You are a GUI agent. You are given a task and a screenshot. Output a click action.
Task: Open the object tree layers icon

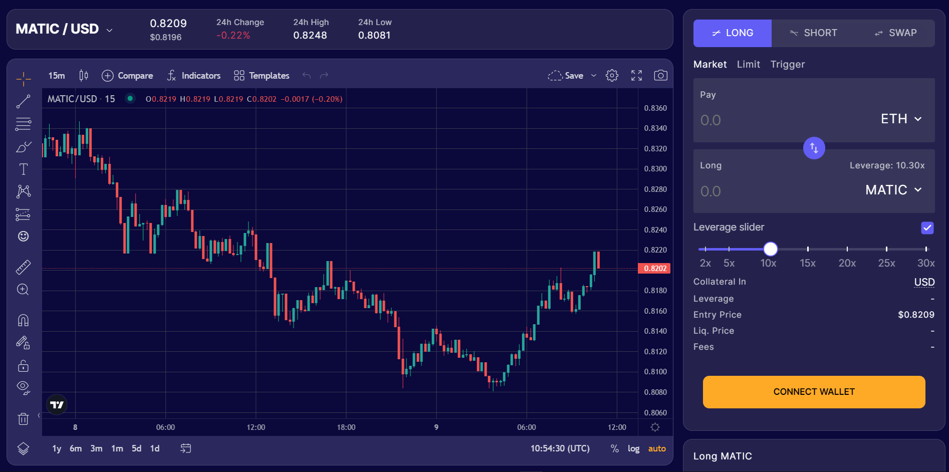23,448
